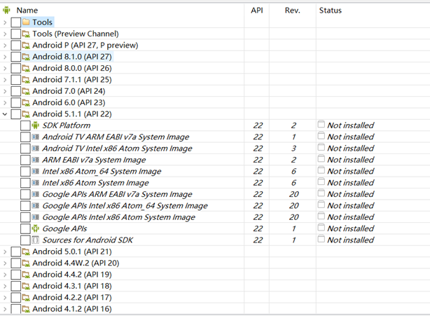
Task: Click revision 20 for Google APIs ARM EABI v7a
Action: point(293,194)
